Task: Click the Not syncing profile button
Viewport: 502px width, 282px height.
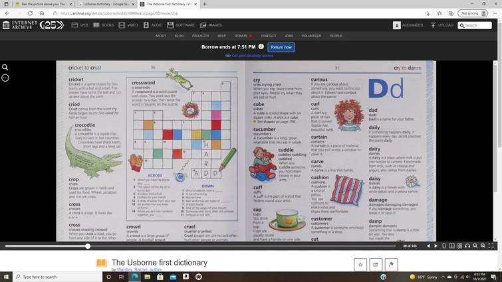Action: tap(473, 13)
